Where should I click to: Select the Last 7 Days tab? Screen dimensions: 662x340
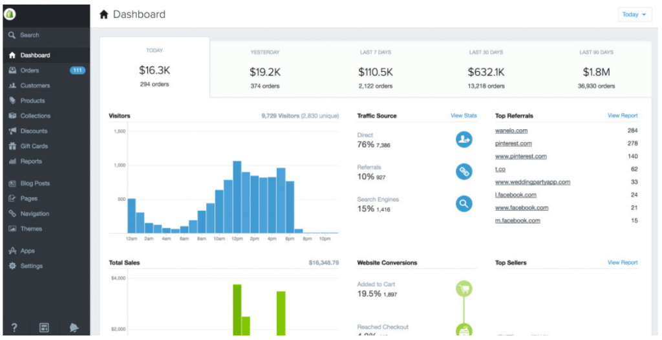(x=375, y=69)
